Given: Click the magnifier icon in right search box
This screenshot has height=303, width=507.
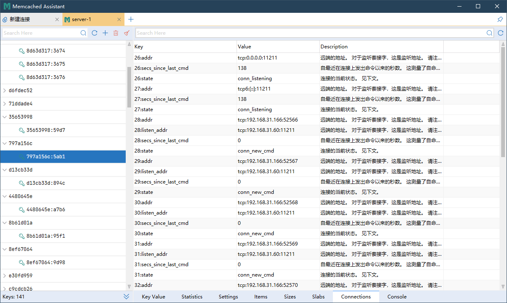Looking at the screenshot, I should point(490,33).
